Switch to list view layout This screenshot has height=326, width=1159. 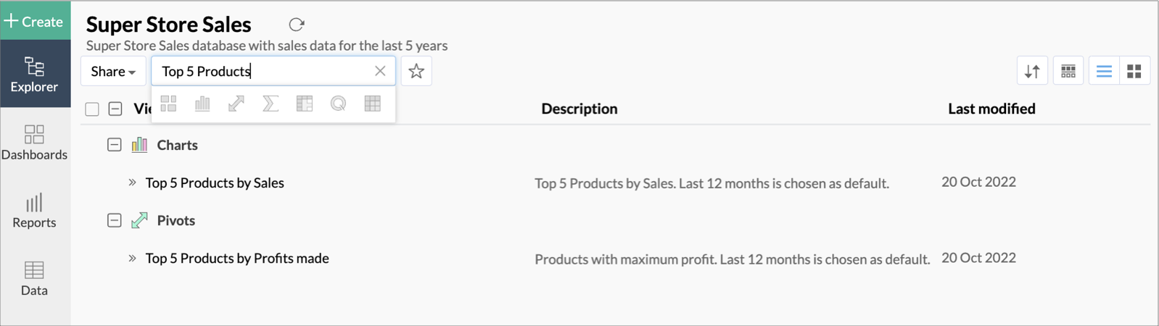click(x=1104, y=71)
